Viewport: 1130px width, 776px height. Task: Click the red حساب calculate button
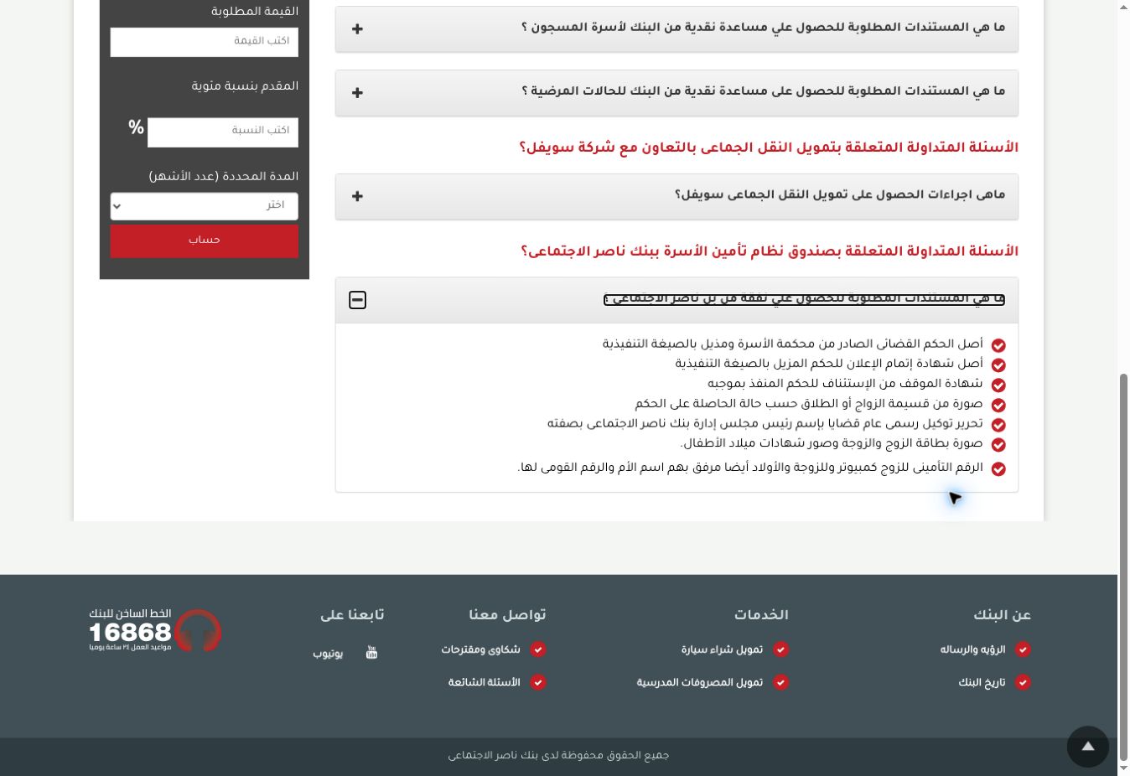point(204,241)
